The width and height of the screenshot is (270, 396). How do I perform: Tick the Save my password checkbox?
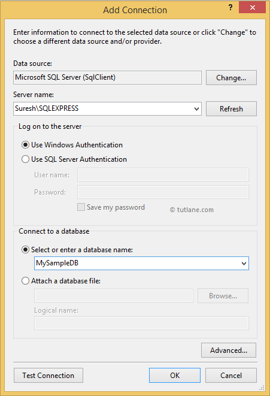coord(81,207)
